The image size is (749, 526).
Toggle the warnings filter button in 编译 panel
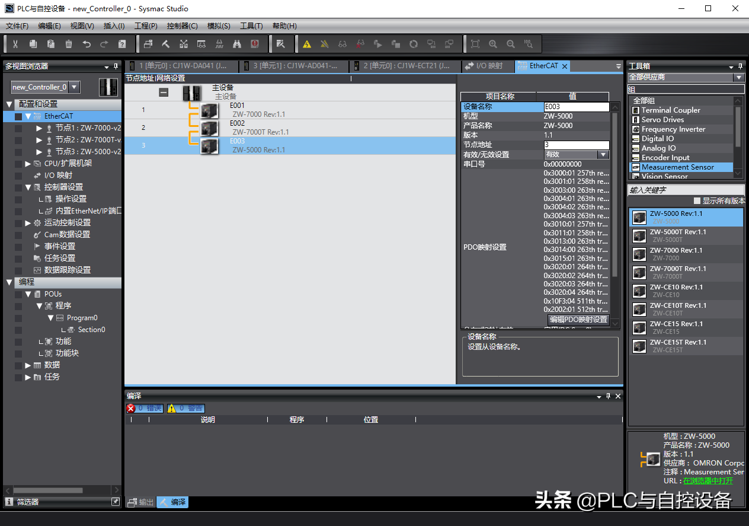[x=185, y=408]
